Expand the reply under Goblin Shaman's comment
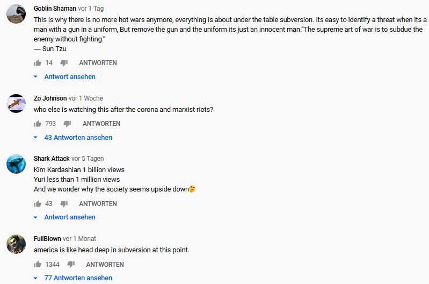The width and height of the screenshot is (429, 284). (70, 77)
